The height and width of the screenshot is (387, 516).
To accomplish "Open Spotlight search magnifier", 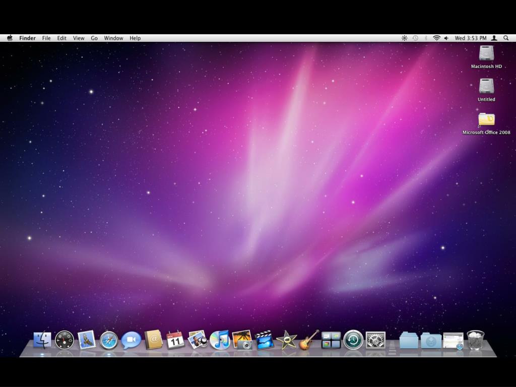I will (506, 38).
